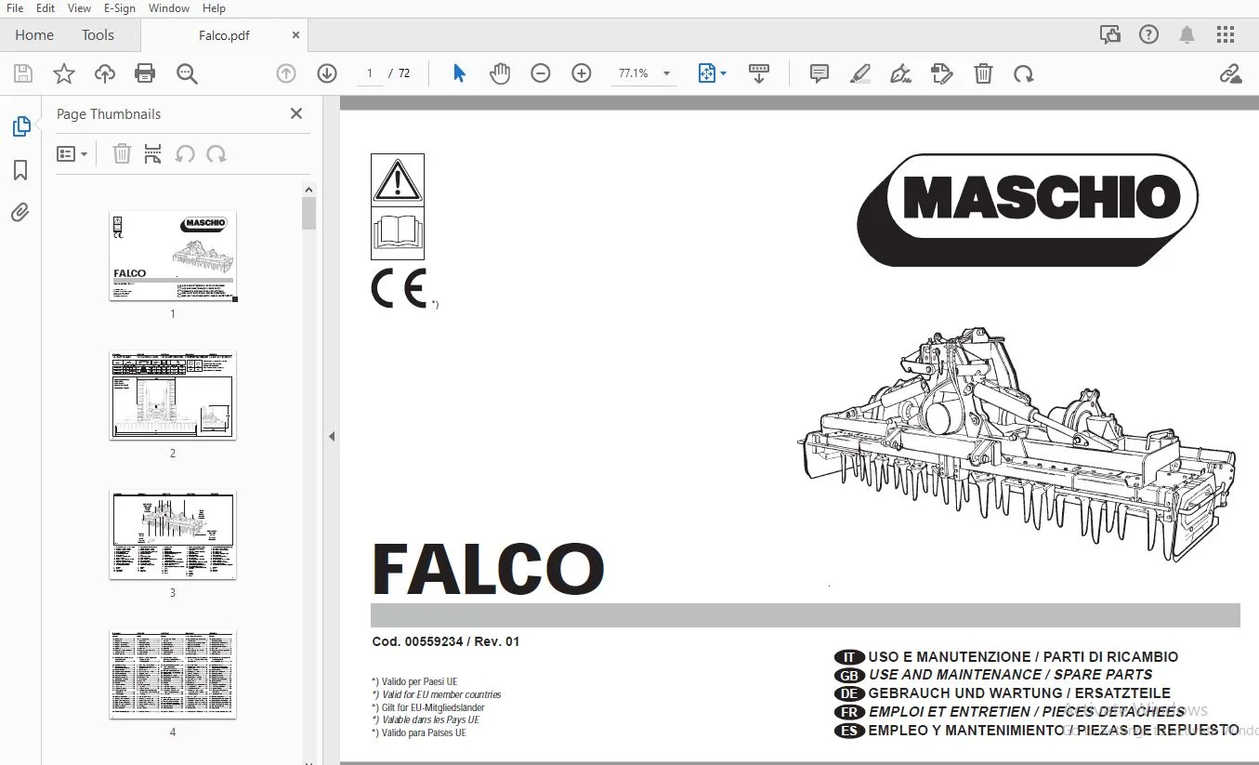The width and height of the screenshot is (1259, 765).
Task: Click the 'Page Thumbnails' panel heading
Action: pos(109,114)
